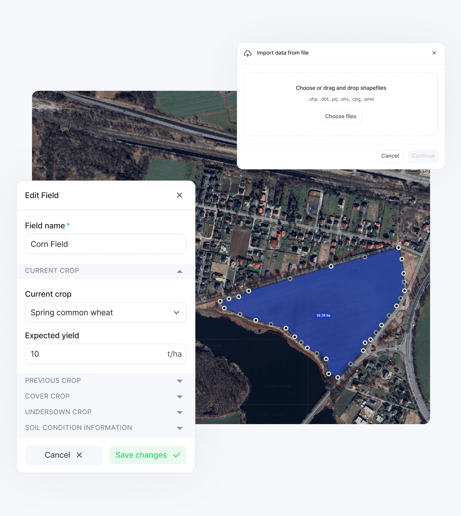
Task: Click the Corn Field name input
Action: click(x=105, y=244)
